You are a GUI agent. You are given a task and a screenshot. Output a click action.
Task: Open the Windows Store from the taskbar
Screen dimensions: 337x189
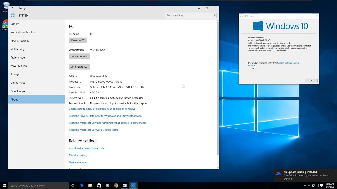[99, 186]
